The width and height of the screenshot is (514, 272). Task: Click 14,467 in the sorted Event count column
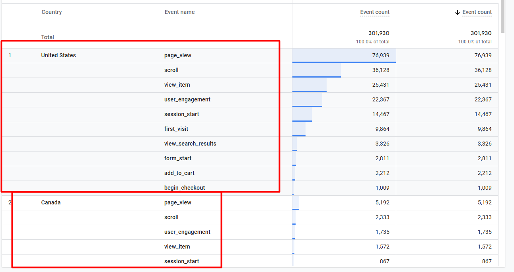483,114
